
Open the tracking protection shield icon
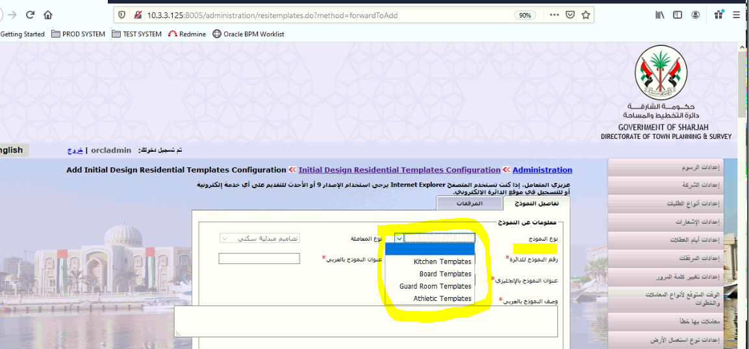(x=122, y=16)
